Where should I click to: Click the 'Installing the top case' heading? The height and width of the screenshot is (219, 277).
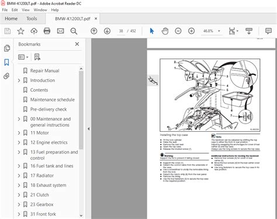(174, 135)
